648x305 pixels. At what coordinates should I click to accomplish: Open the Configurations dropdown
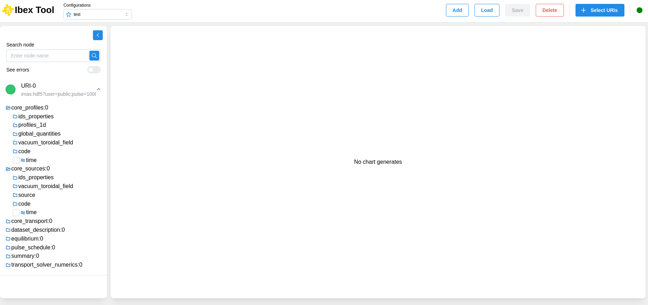97,14
